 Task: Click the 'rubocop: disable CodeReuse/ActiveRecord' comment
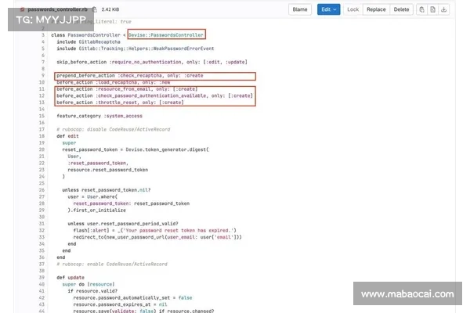click(114, 129)
